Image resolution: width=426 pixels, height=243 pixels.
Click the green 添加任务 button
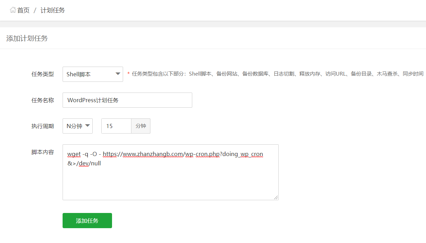tap(87, 221)
